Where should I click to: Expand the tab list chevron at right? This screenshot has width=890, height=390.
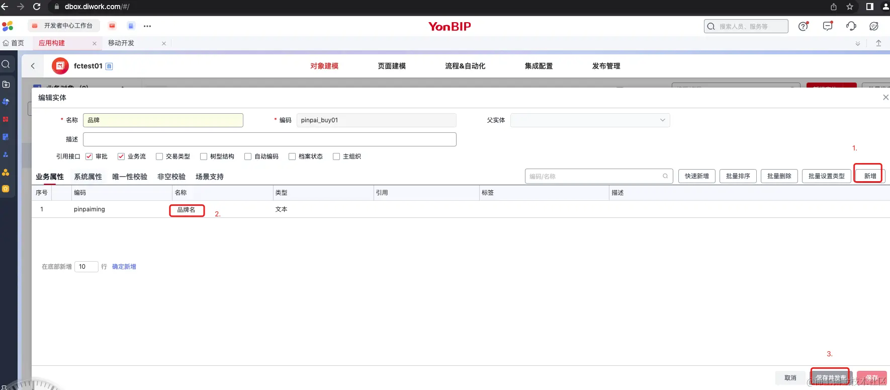858,44
